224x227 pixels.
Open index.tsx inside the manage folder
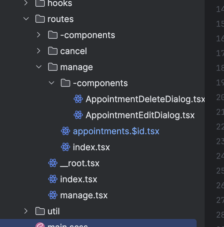click(x=91, y=147)
